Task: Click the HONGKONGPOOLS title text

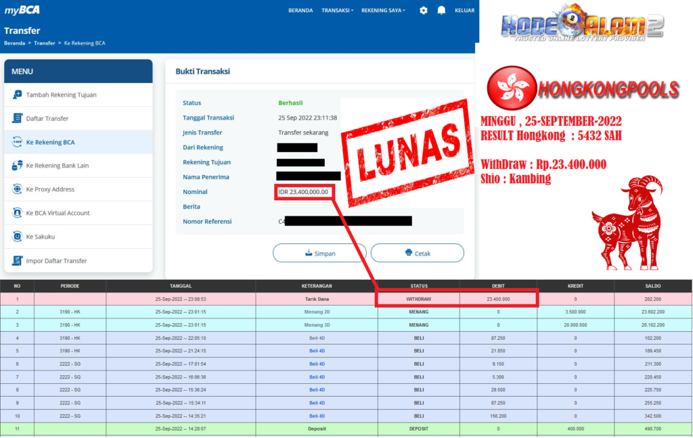Action: [x=608, y=90]
